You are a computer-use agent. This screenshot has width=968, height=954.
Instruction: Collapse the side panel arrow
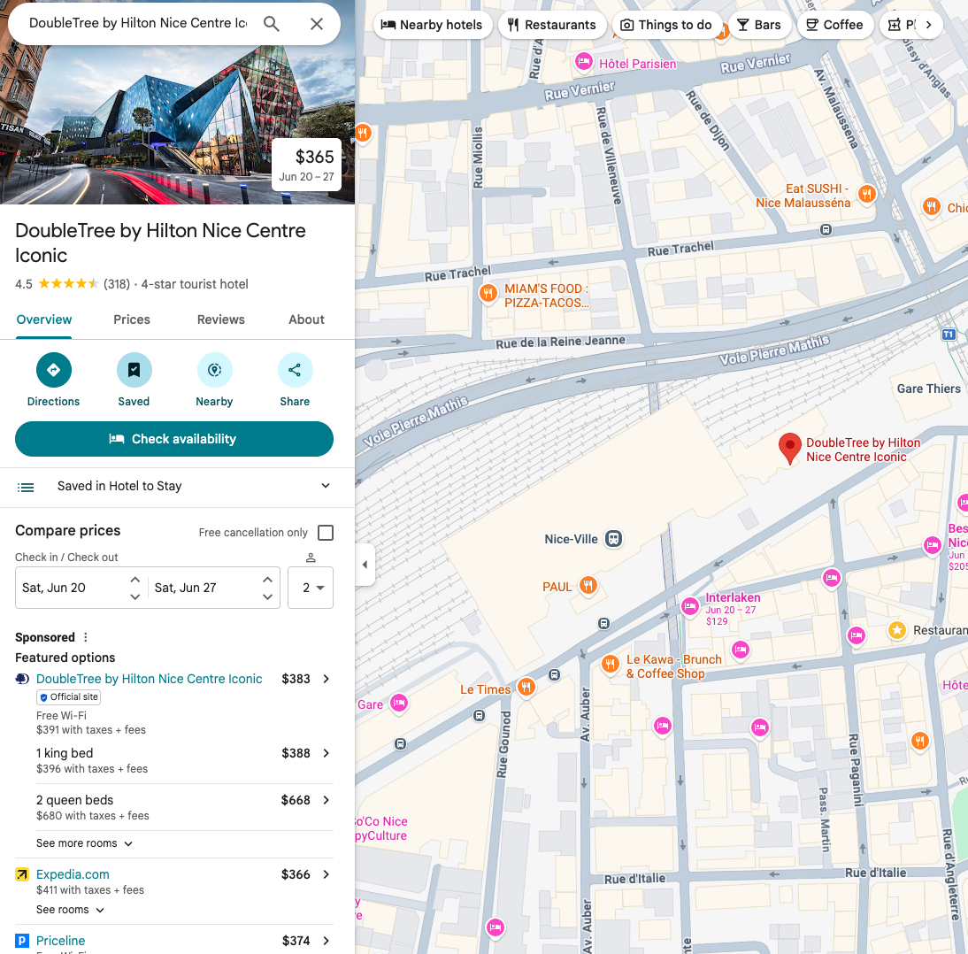(365, 565)
